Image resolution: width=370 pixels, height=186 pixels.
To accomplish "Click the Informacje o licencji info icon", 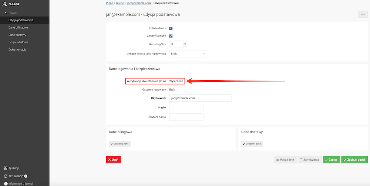I will click(6, 184).
